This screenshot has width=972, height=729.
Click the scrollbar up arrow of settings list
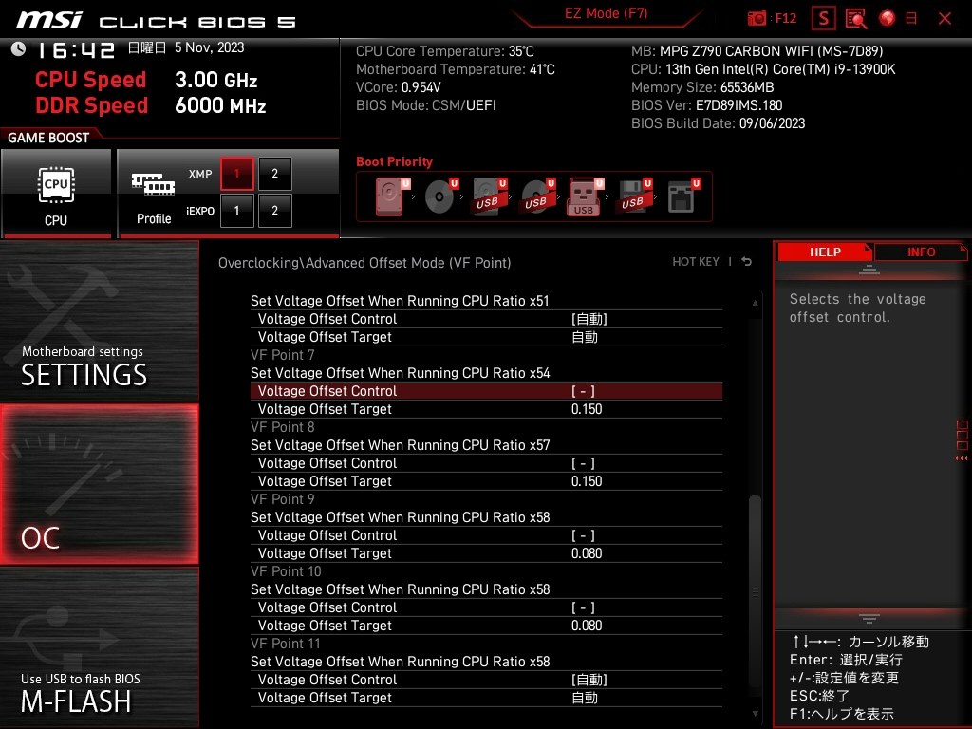pos(755,303)
